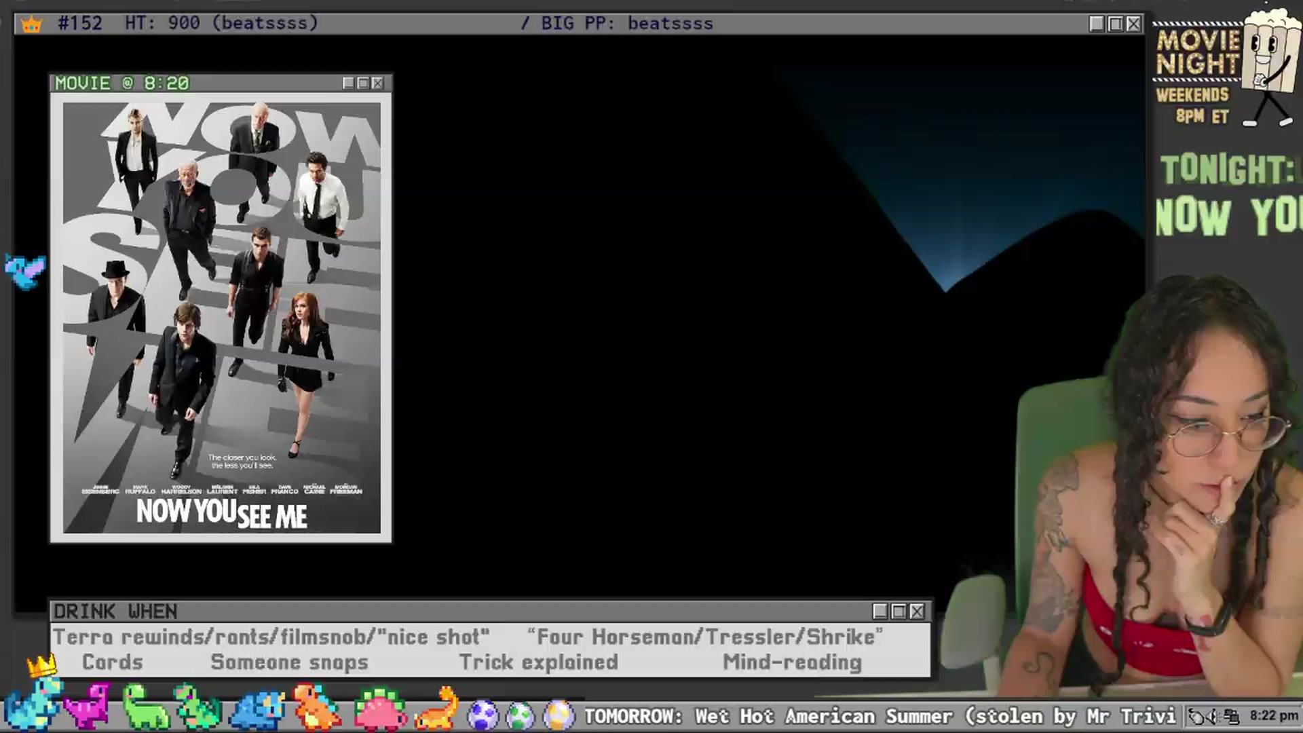Click the '#152' label in title bar

(x=79, y=23)
